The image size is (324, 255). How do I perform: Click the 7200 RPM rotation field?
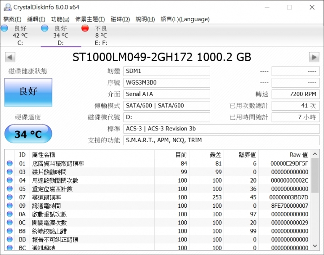click(x=296, y=94)
